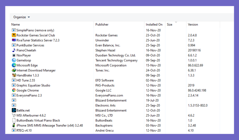Click the sort arrow above the Size column
This screenshot has height=140, width=239.
pos(176,22)
